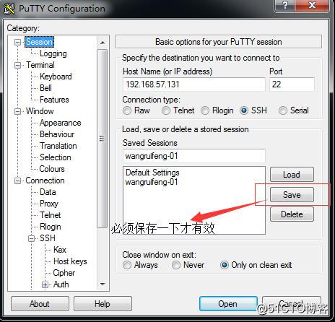Click the title bar question mark help button
Screen dimensions: 335x322
pyautogui.click(x=284, y=5)
